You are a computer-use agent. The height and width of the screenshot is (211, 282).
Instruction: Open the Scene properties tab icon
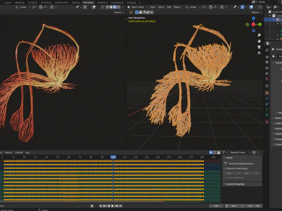coord(267,73)
